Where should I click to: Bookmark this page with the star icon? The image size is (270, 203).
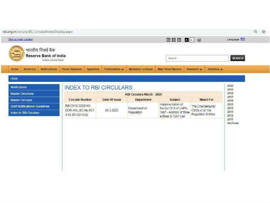coord(264,32)
